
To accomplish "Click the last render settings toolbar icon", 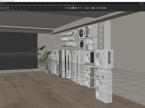I will point(105,8).
